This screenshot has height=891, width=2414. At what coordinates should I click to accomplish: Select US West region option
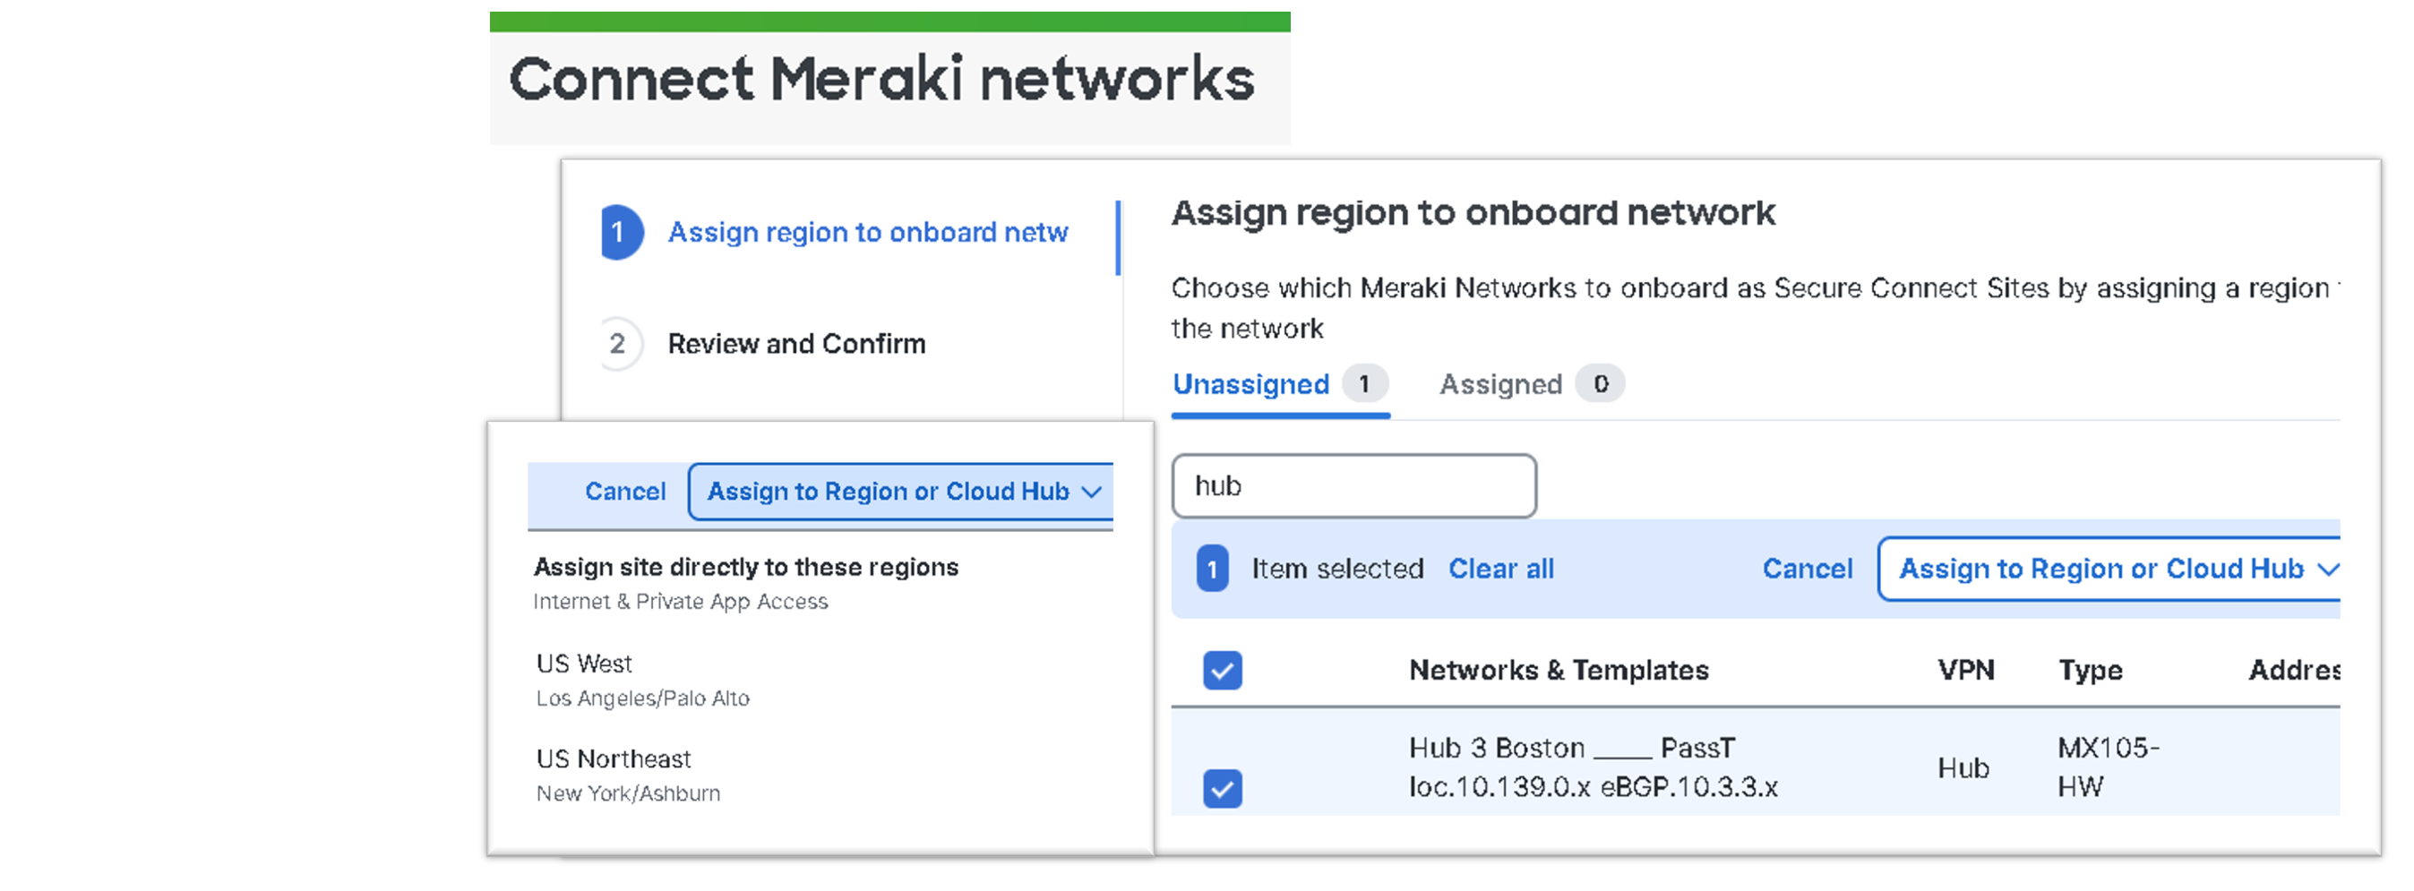point(584,664)
